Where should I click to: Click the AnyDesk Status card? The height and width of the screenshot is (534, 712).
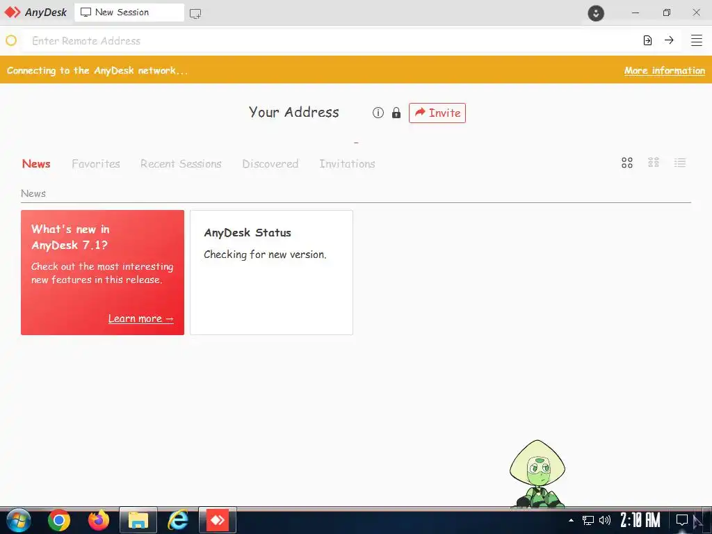pos(272,273)
